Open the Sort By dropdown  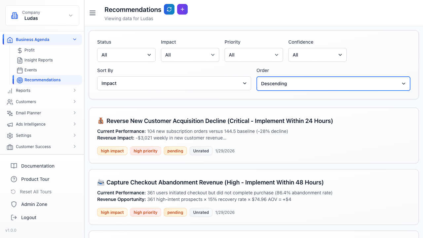click(x=174, y=83)
